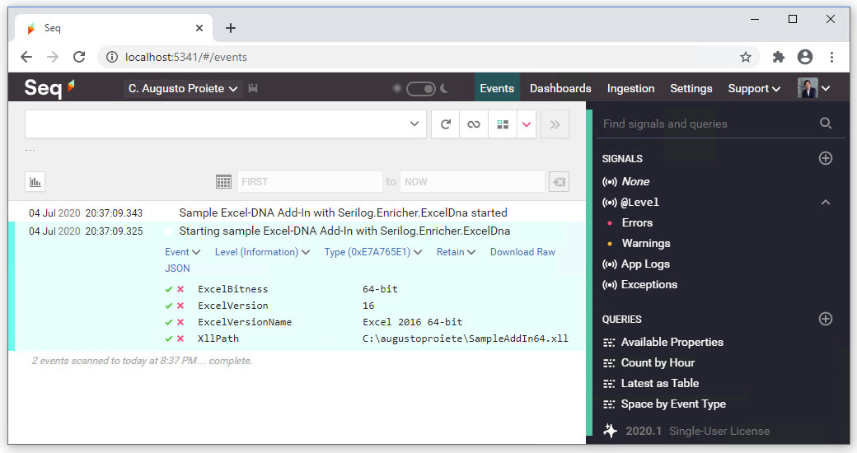Activate the Errors signal

(x=637, y=223)
